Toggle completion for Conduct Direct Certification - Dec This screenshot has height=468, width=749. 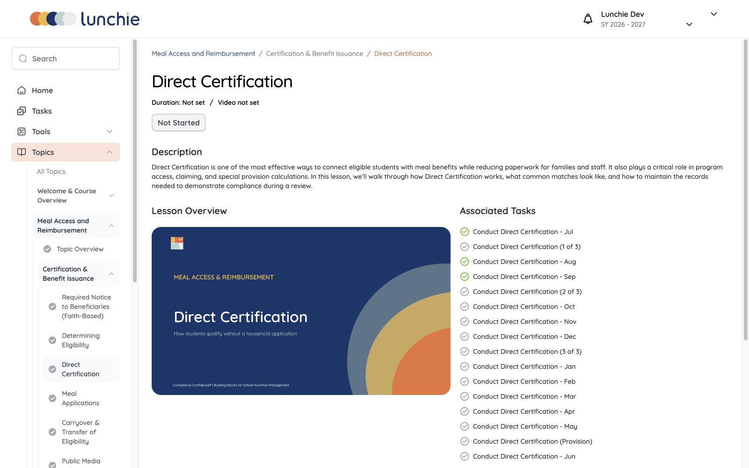pos(464,336)
